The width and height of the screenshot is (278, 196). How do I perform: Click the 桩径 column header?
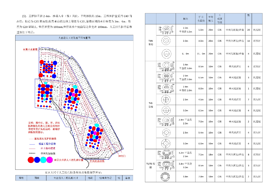click(x=185, y=19)
